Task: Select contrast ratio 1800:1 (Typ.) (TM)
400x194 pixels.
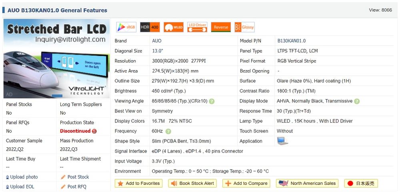Action: (x=296, y=91)
